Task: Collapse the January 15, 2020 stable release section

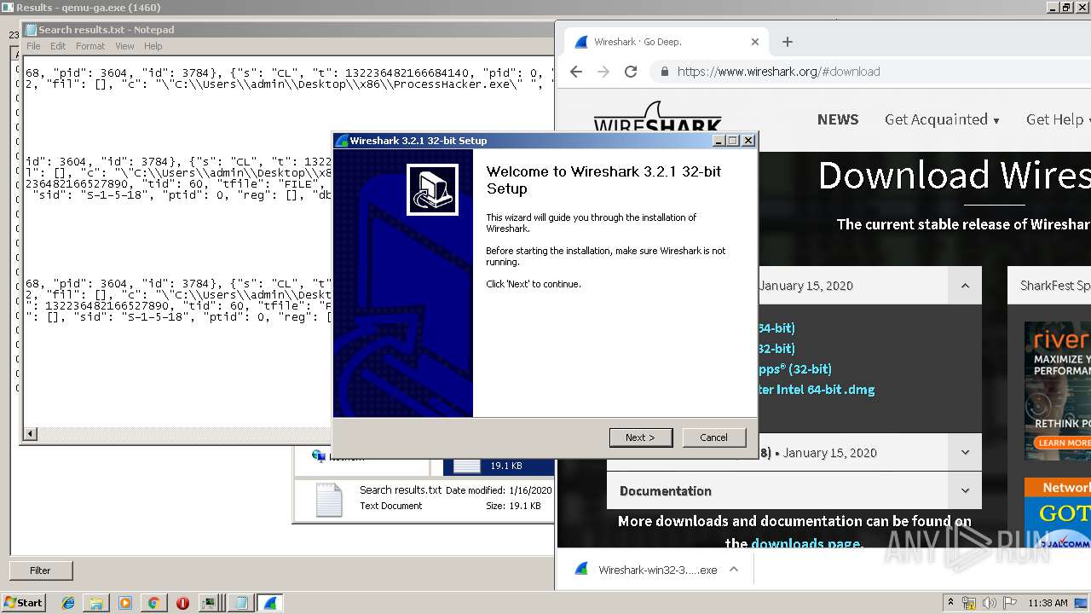Action: pos(965,286)
